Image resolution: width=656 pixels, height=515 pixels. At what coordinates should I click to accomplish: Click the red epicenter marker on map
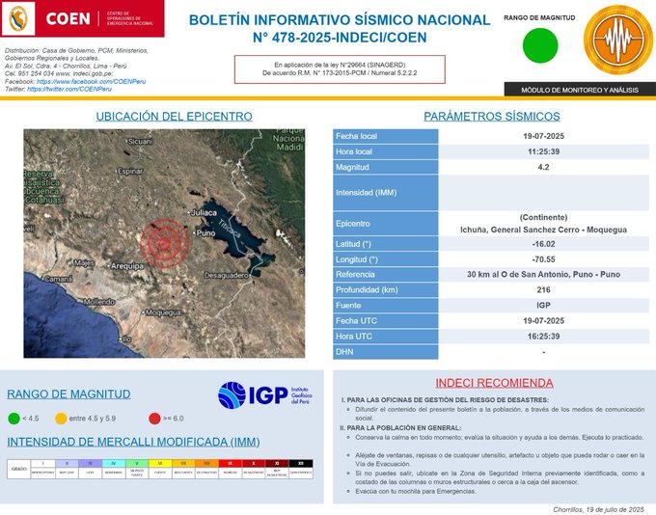click(x=165, y=243)
